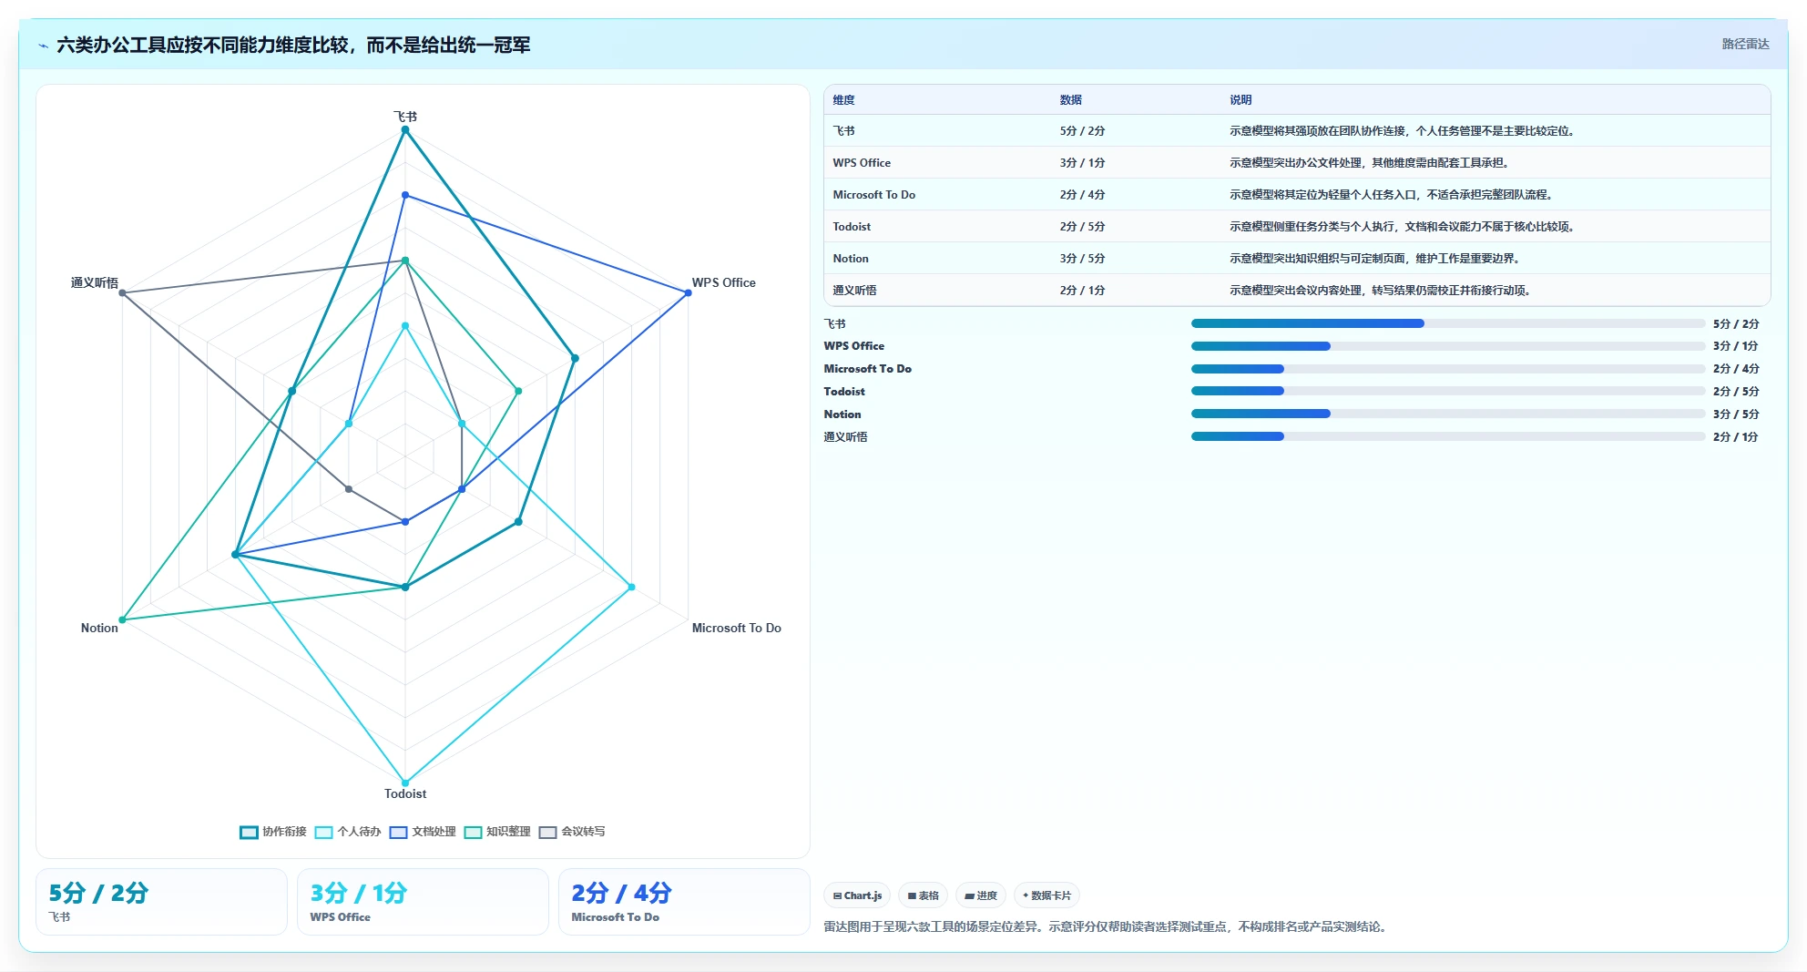The image size is (1807, 972).
Task: Click the Chart.js chip
Action: (x=857, y=895)
